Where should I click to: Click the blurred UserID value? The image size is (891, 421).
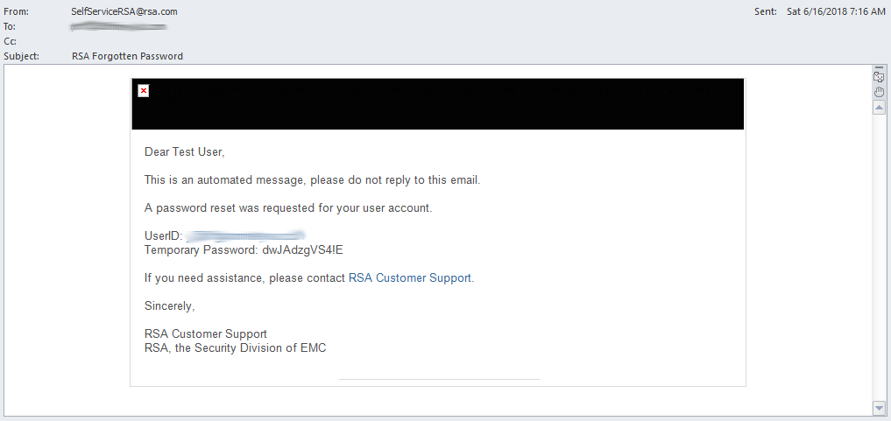[x=245, y=236]
